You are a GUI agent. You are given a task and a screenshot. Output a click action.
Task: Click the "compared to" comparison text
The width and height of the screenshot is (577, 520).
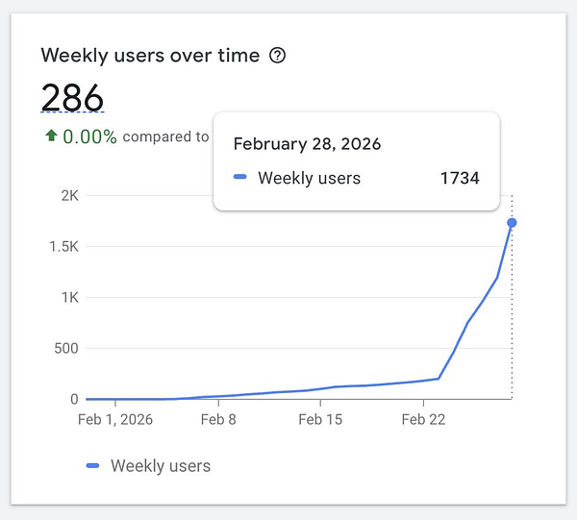[165, 136]
